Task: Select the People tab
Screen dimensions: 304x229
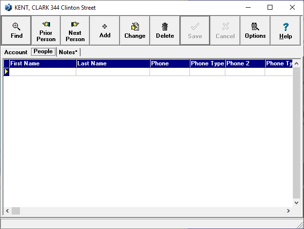Action: 43,52
